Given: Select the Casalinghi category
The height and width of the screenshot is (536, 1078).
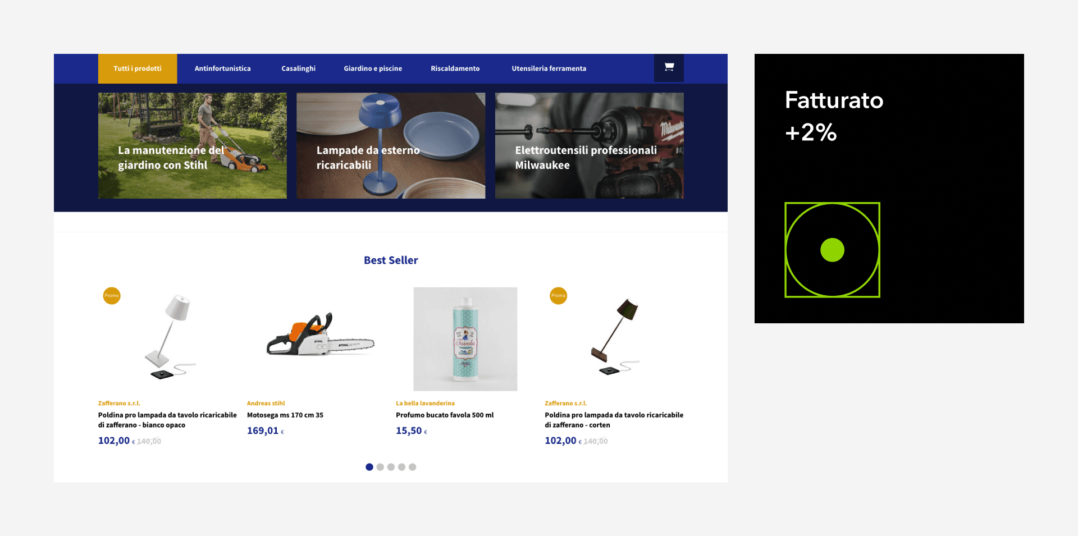Looking at the screenshot, I should pos(299,68).
